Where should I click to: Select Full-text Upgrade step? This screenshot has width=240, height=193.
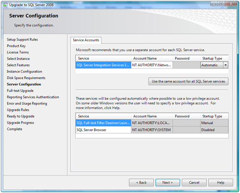click(20, 91)
